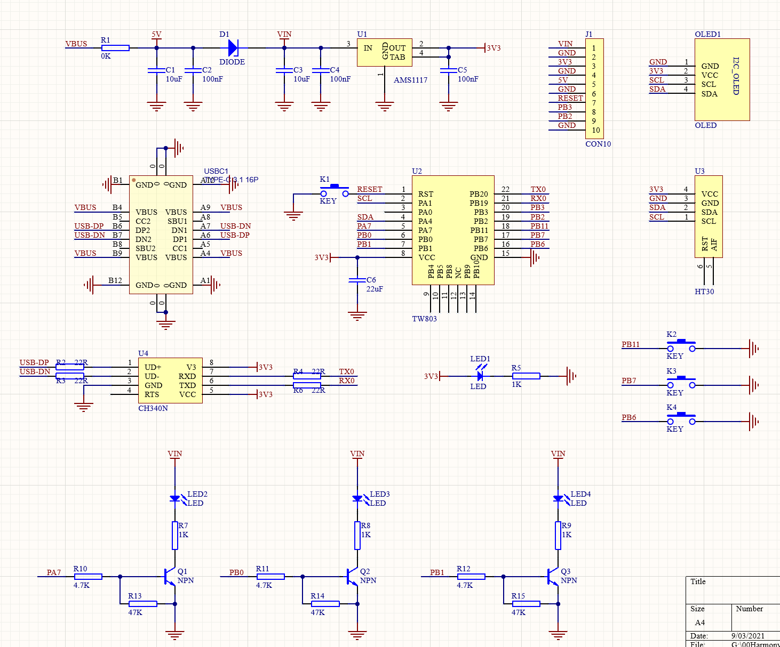Viewport: 780px width, 647px height.
Task: Select capacitor C1 10uF symbol
Action: pyautogui.click(x=156, y=70)
